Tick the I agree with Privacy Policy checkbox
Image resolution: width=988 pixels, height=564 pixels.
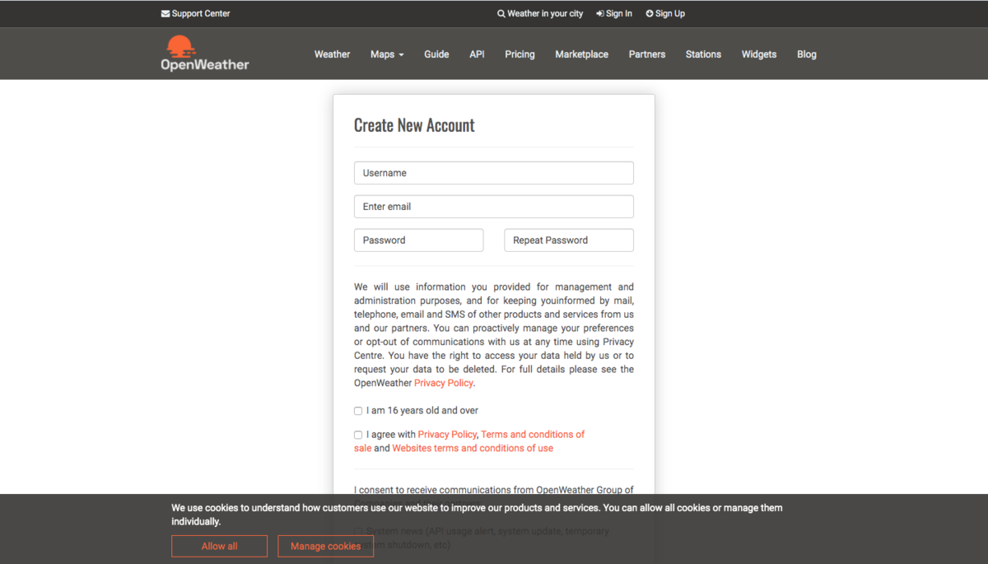point(358,435)
